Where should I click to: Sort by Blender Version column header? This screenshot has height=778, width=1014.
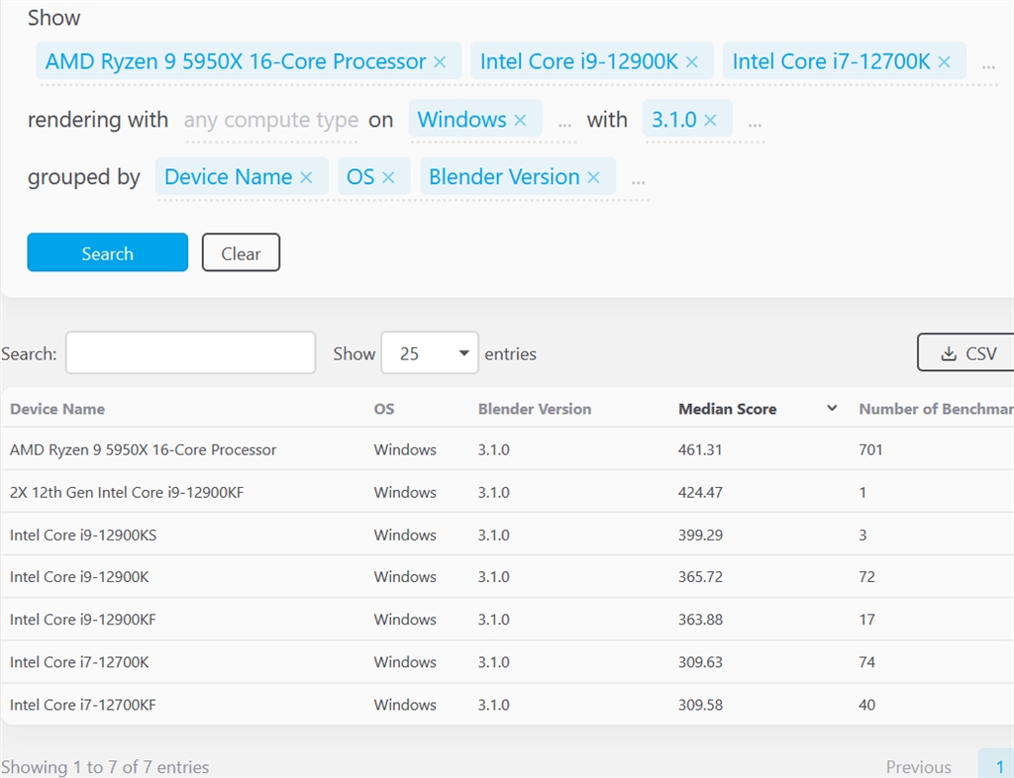535,409
